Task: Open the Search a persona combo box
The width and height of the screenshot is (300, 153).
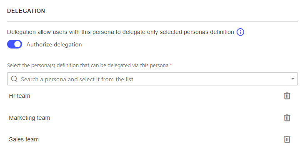Action: click(152, 79)
